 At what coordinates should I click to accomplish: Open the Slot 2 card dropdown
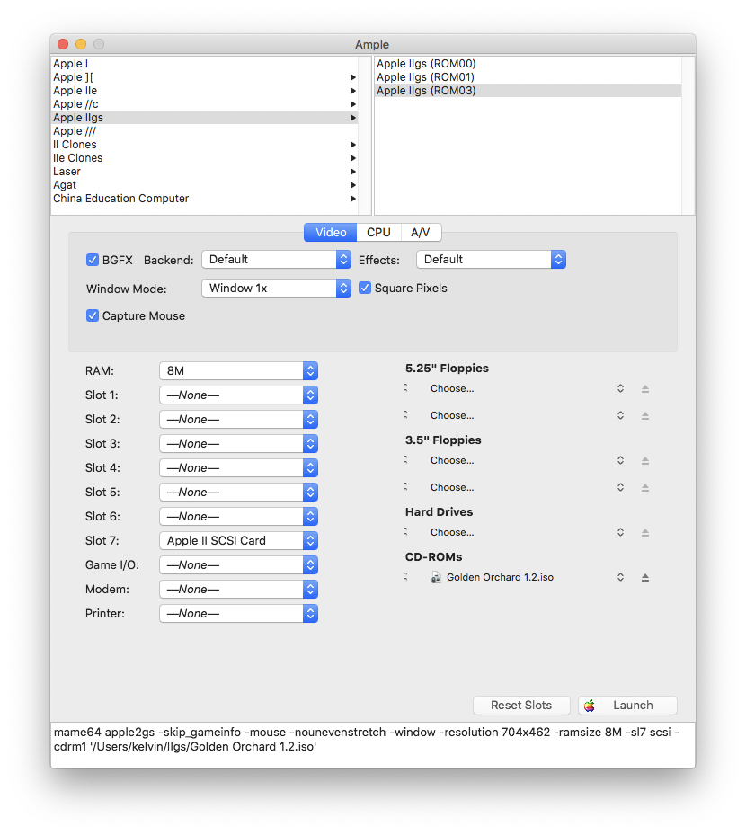[x=238, y=420]
